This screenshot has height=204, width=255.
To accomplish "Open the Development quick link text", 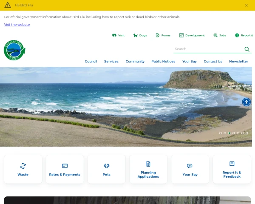I will coord(195,35).
